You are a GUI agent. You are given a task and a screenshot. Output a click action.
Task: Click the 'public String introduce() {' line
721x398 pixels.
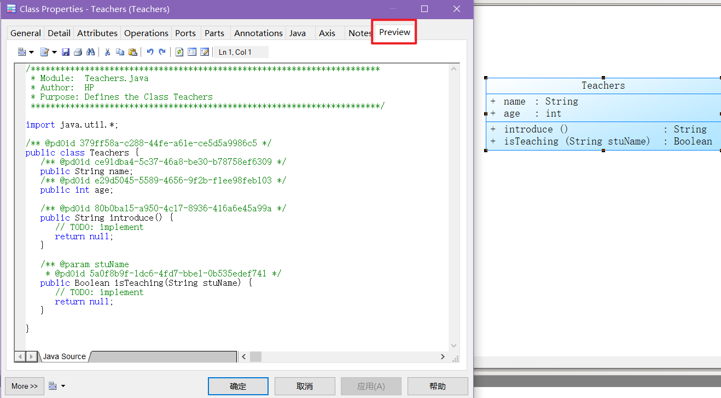pos(107,218)
